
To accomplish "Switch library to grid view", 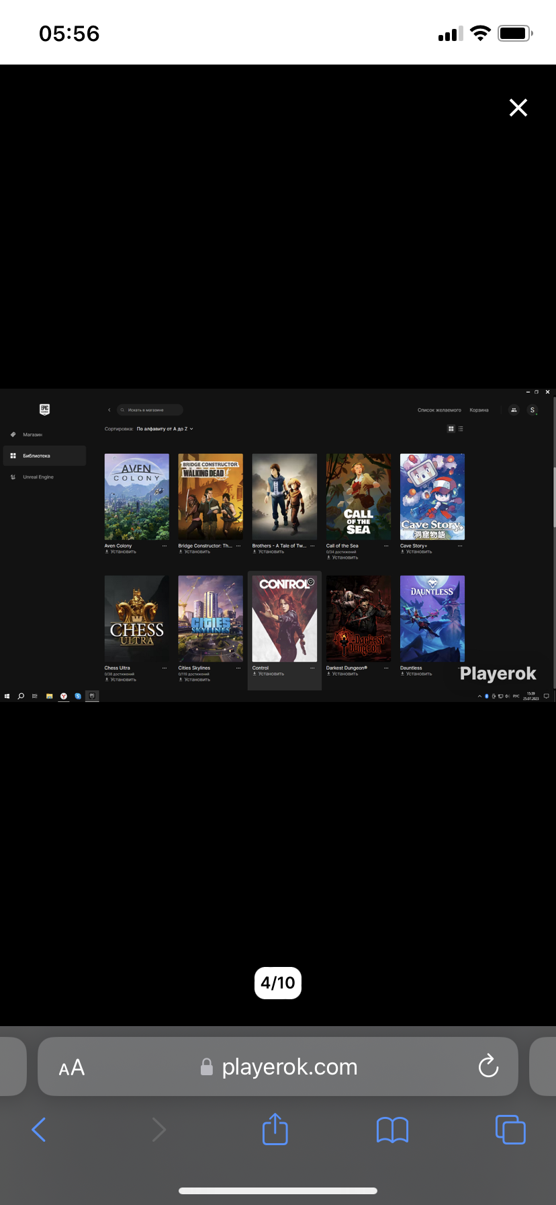I will click(451, 428).
